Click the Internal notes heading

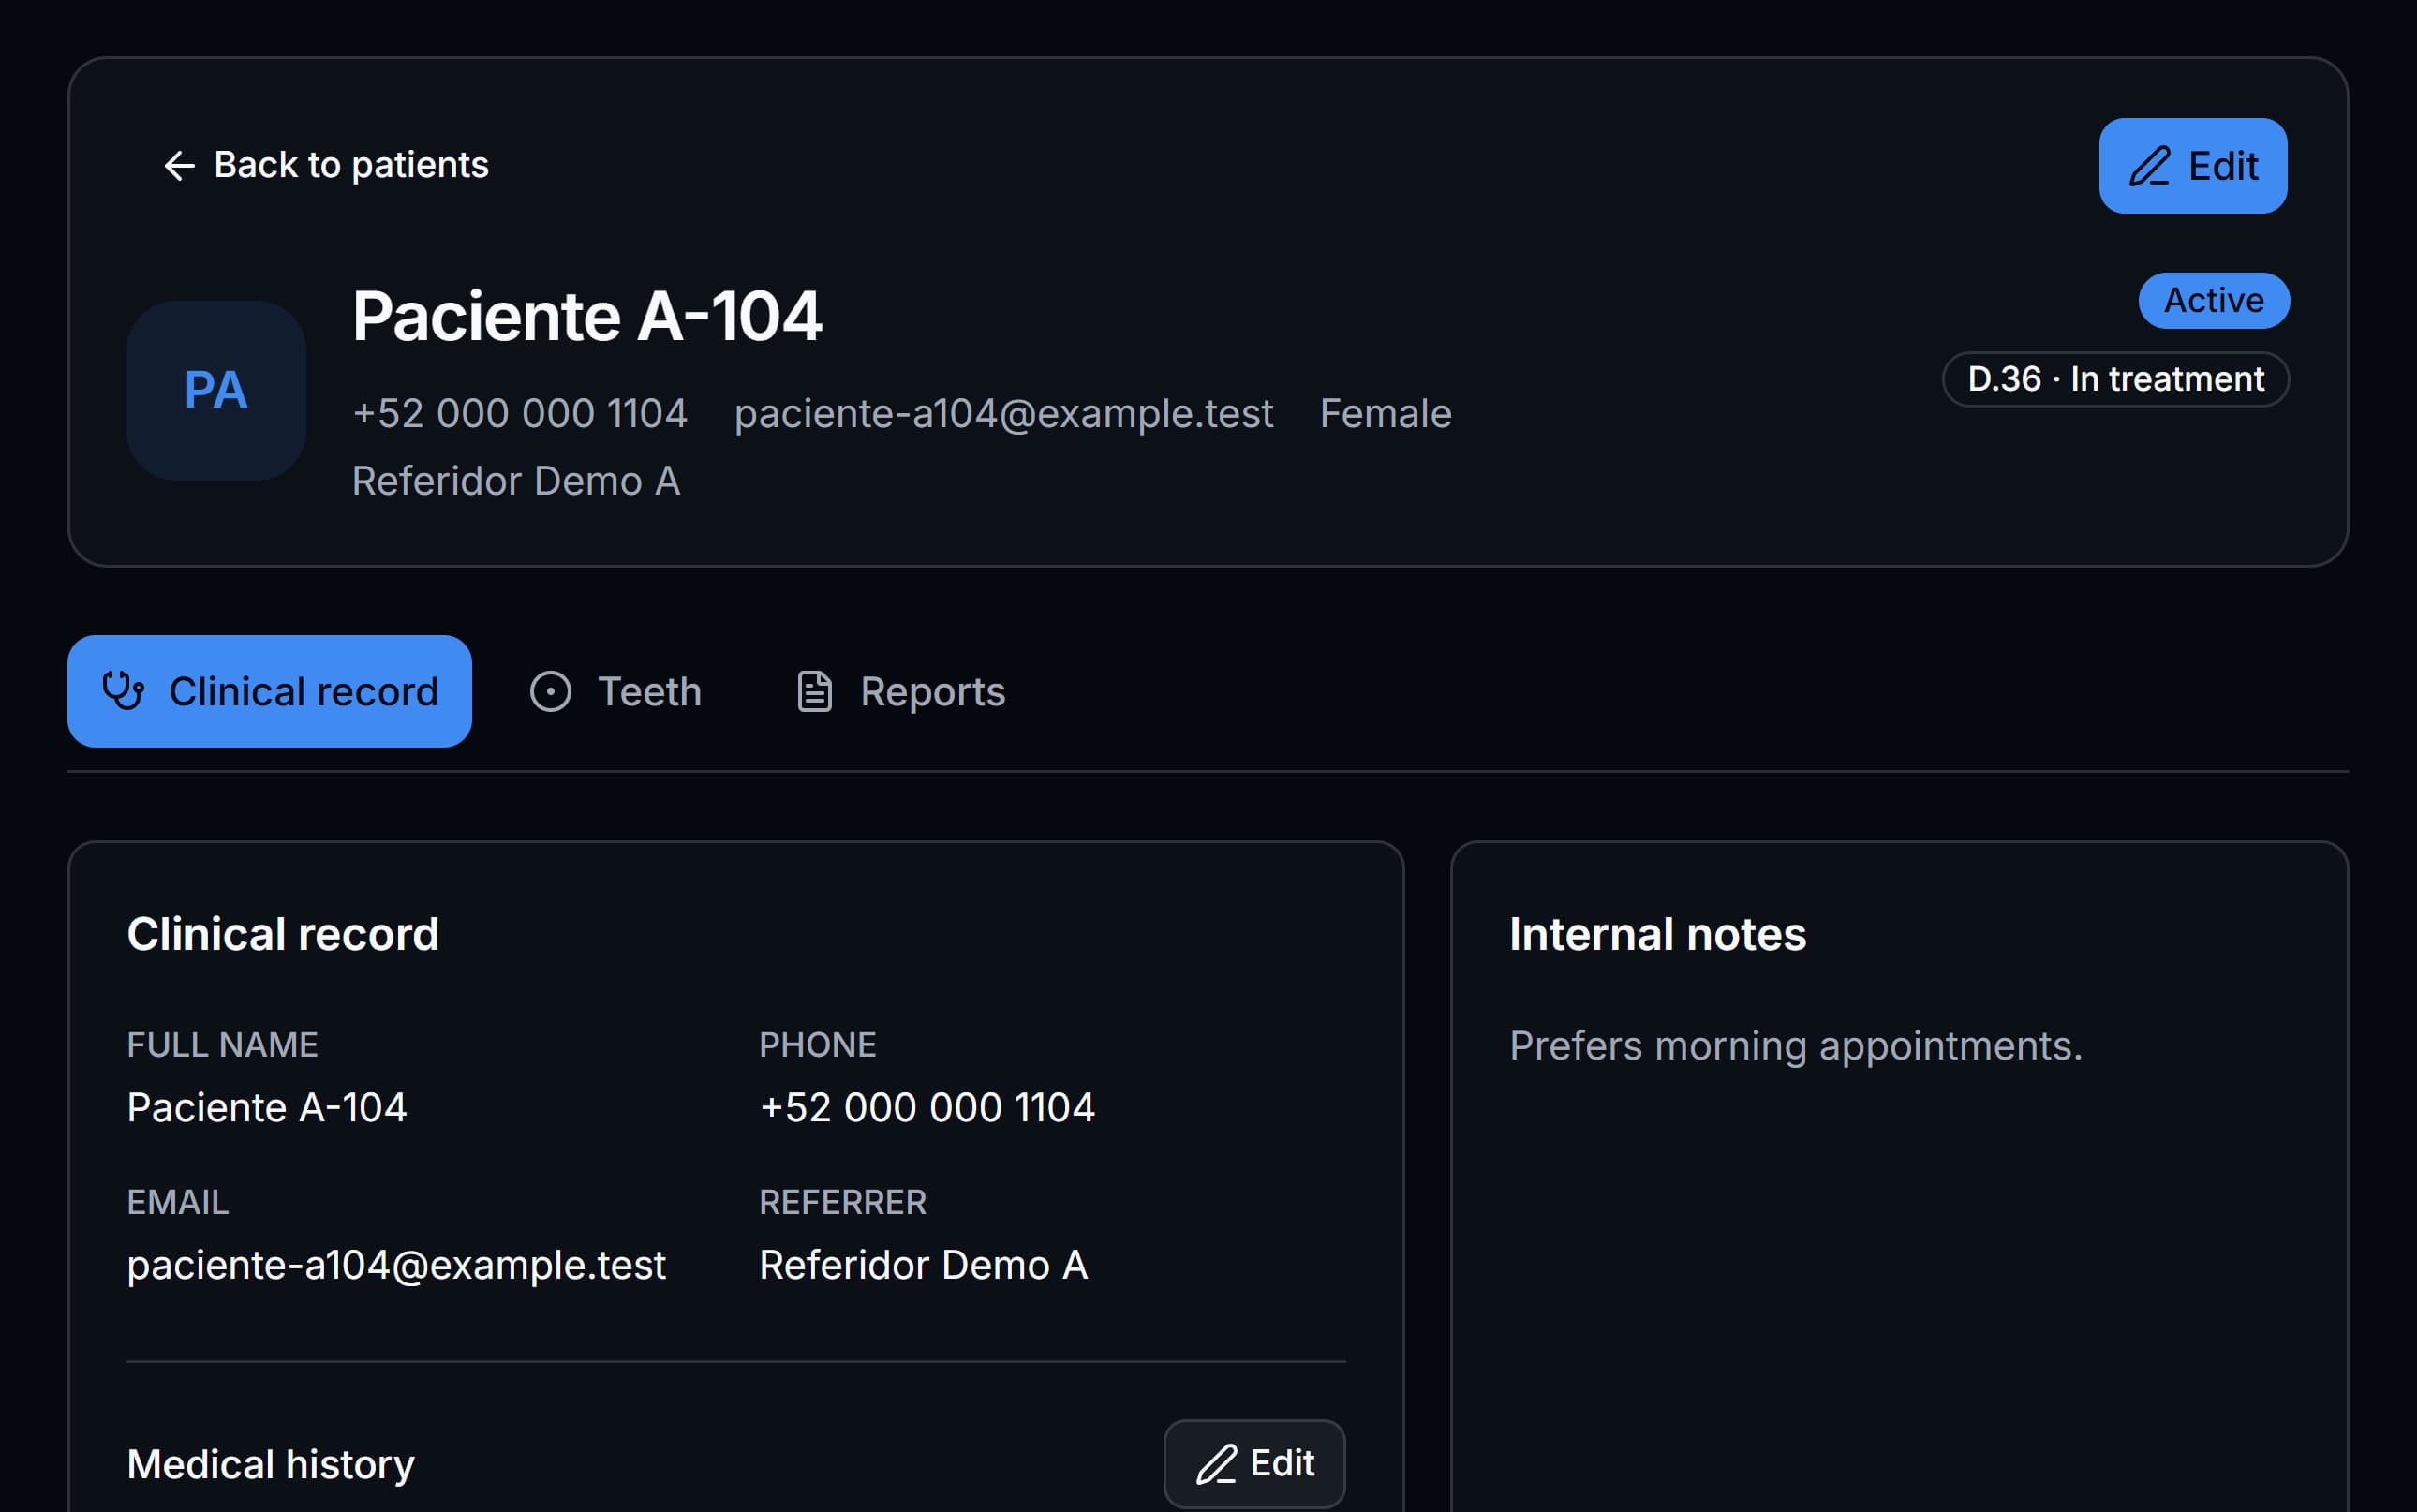pos(1657,934)
